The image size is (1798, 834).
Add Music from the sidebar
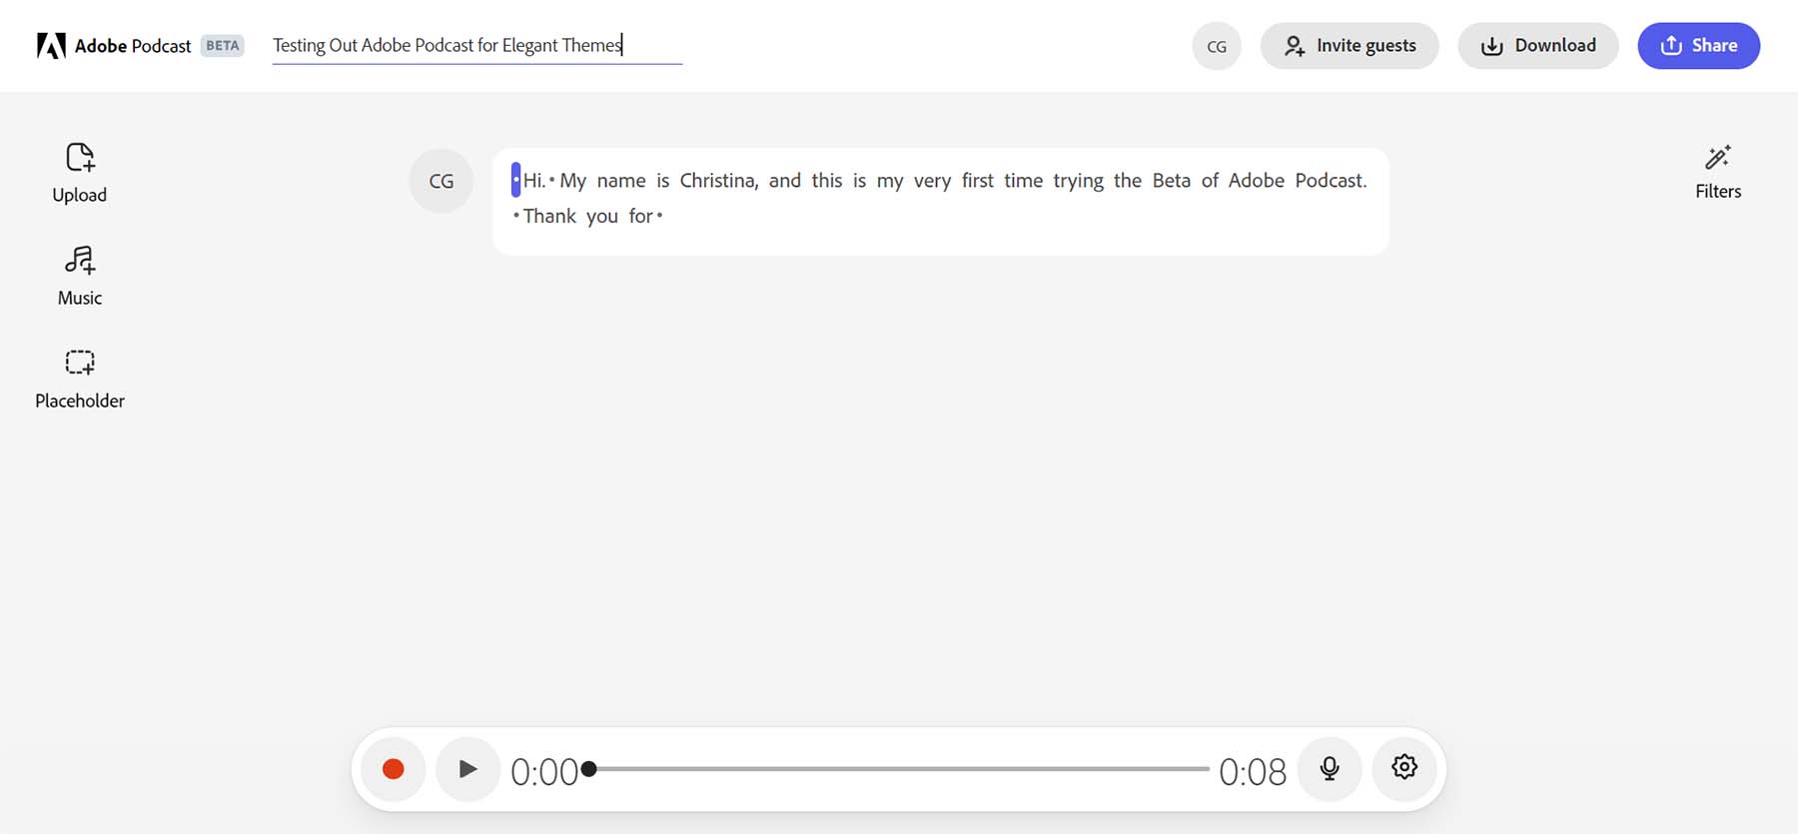pos(80,277)
